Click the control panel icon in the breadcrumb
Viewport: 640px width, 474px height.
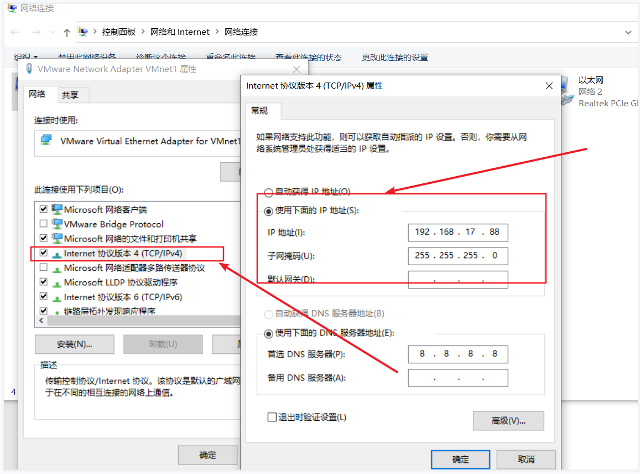84,32
